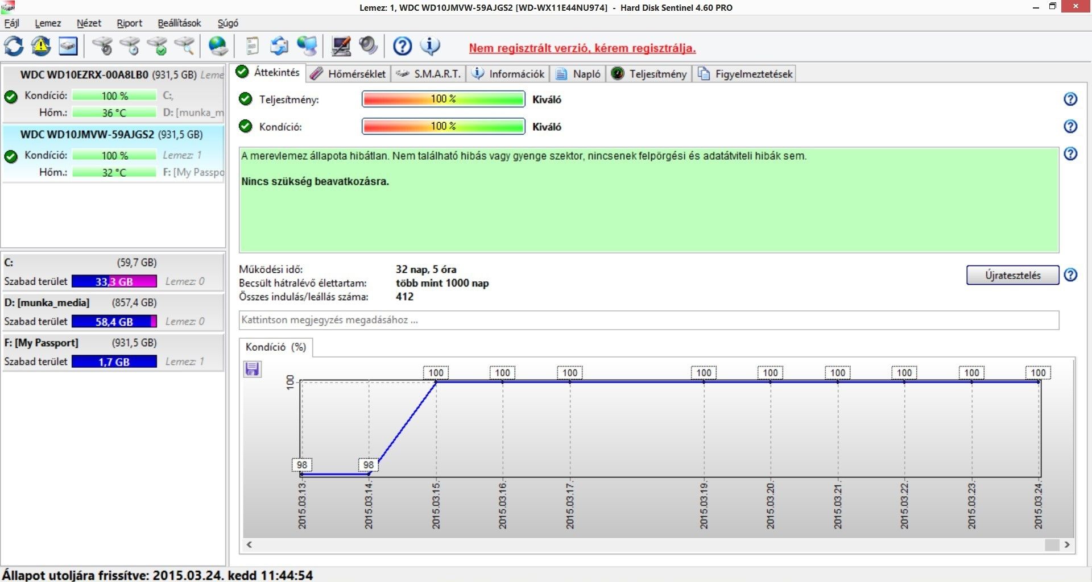Viewport: 1092px width, 582px height.
Task: Click the 36 °C temperature bar of WD10EZRX
Action: click(114, 113)
